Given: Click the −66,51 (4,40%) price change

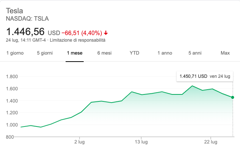Looking at the screenshot, I should tap(82, 32).
